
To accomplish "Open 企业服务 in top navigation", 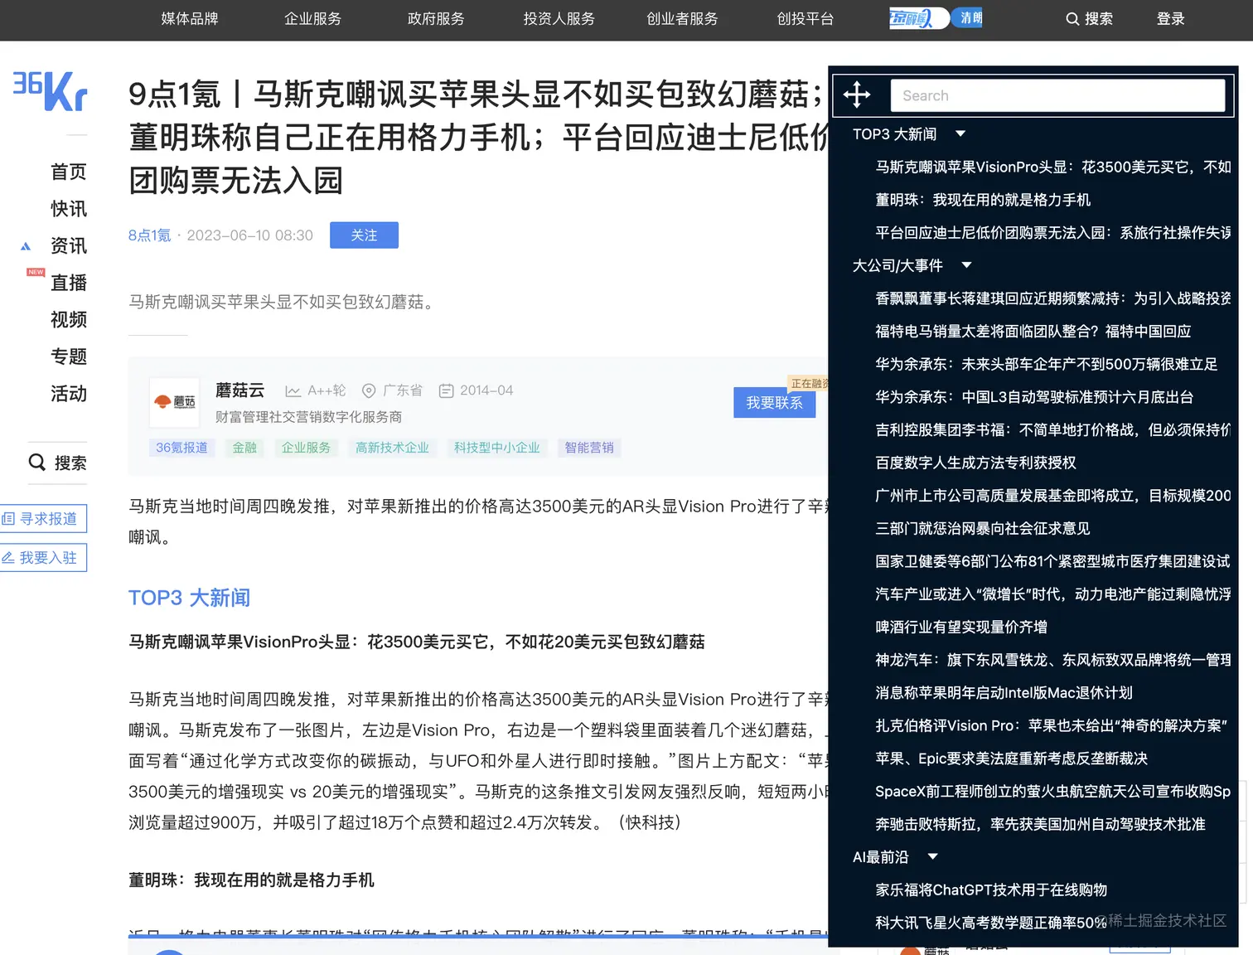I will click(312, 18).
